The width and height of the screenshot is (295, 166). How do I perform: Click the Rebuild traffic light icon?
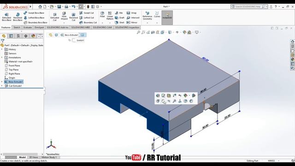tap(88, 6)
